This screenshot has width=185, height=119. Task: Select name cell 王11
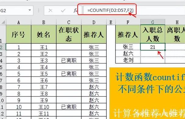(x=44, y=114)
